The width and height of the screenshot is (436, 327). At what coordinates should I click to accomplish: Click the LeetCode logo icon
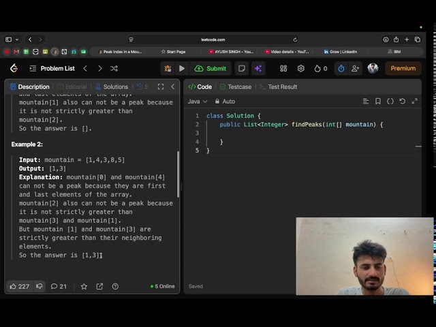pyautogui.click(x=14, y=68)
